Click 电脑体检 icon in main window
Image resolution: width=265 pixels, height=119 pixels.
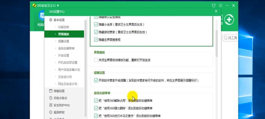(41, 15)
